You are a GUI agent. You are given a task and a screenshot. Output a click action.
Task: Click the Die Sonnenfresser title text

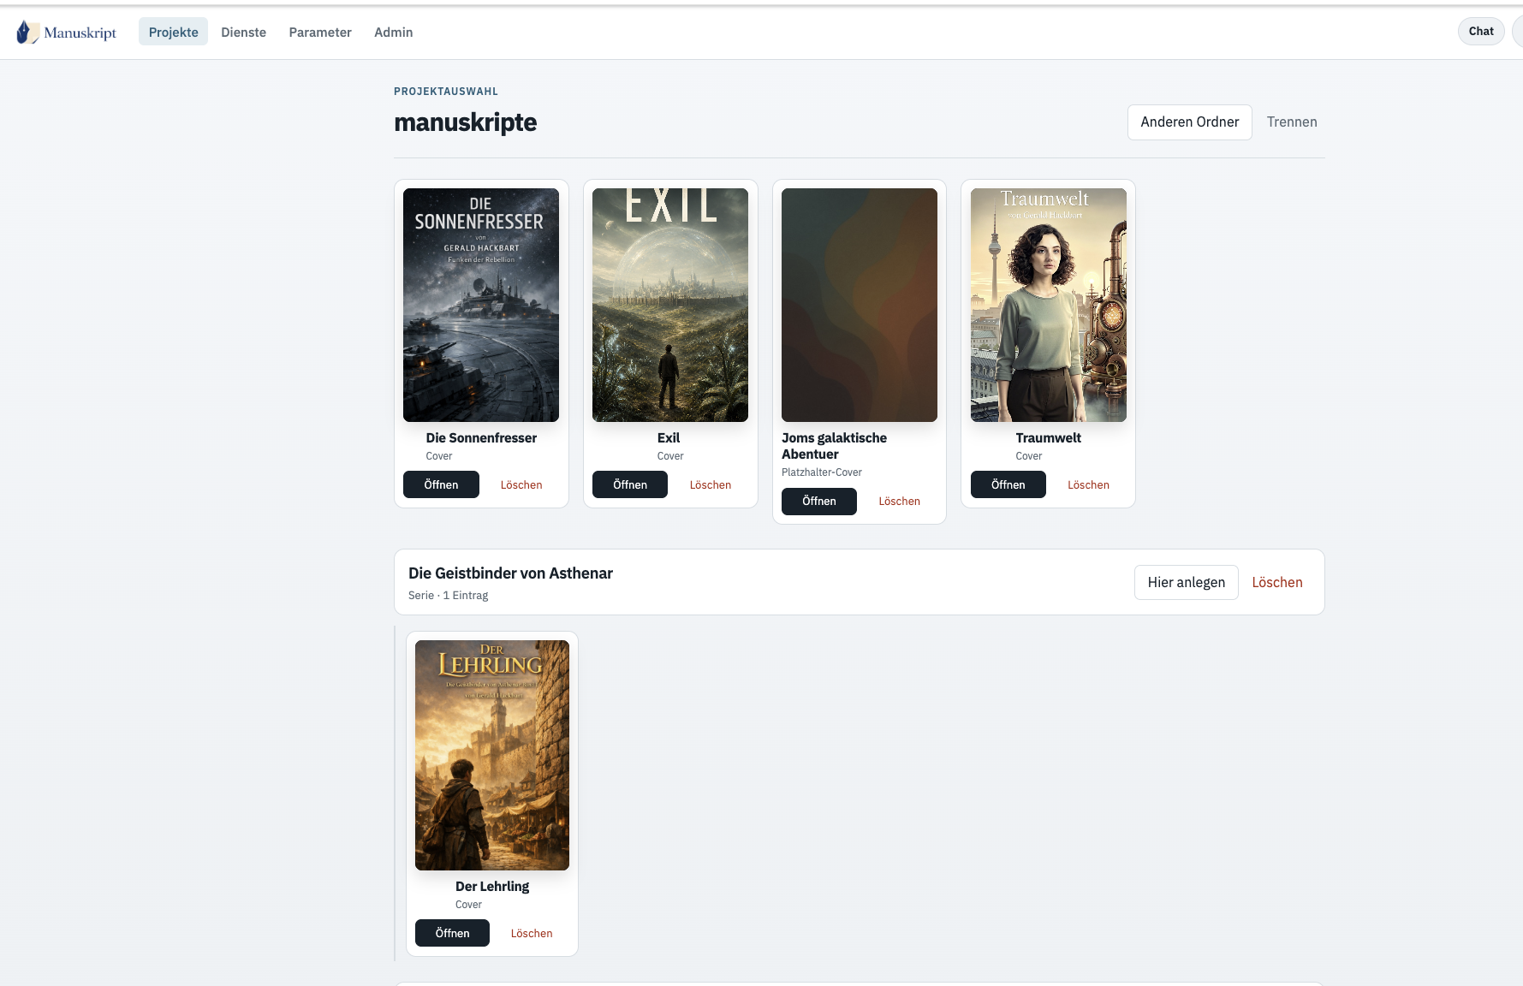pos(481,437)
